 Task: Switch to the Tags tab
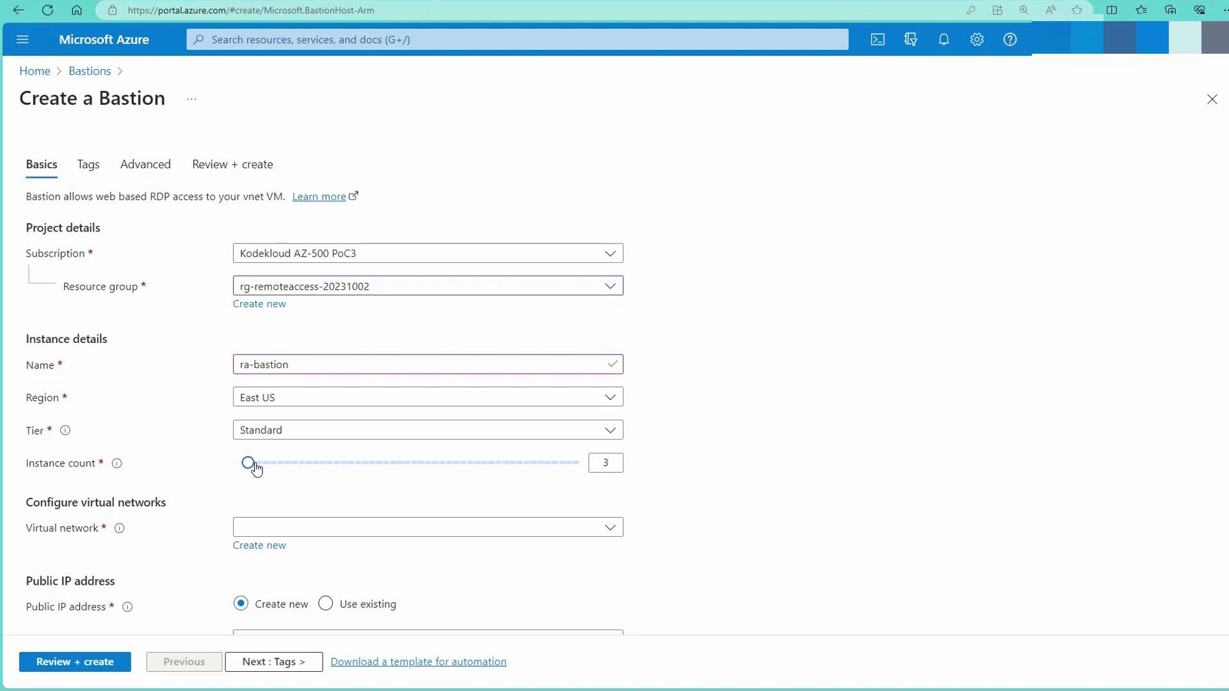[88, 164]
